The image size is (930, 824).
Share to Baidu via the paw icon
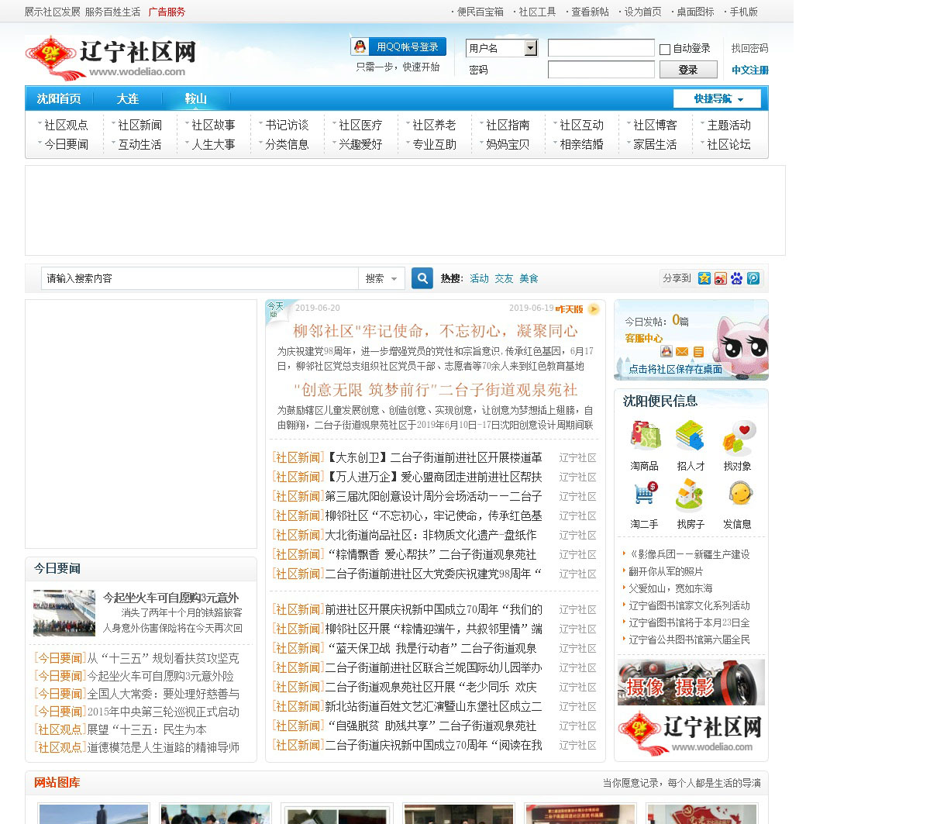(x=736, y=278)
